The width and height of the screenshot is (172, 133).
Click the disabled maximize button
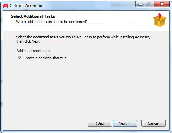pyautogui.click(x=149, y=4)
